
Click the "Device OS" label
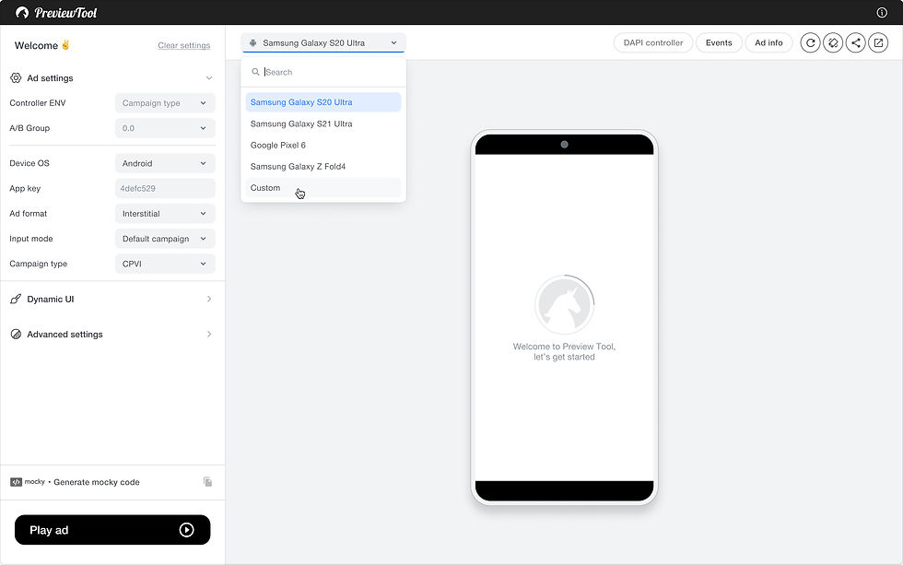click(x=29, y=163)
